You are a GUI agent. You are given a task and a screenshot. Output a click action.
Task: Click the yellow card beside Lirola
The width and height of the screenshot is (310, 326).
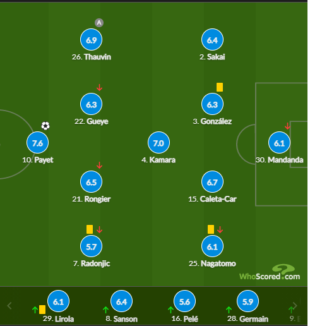(42, 310)
